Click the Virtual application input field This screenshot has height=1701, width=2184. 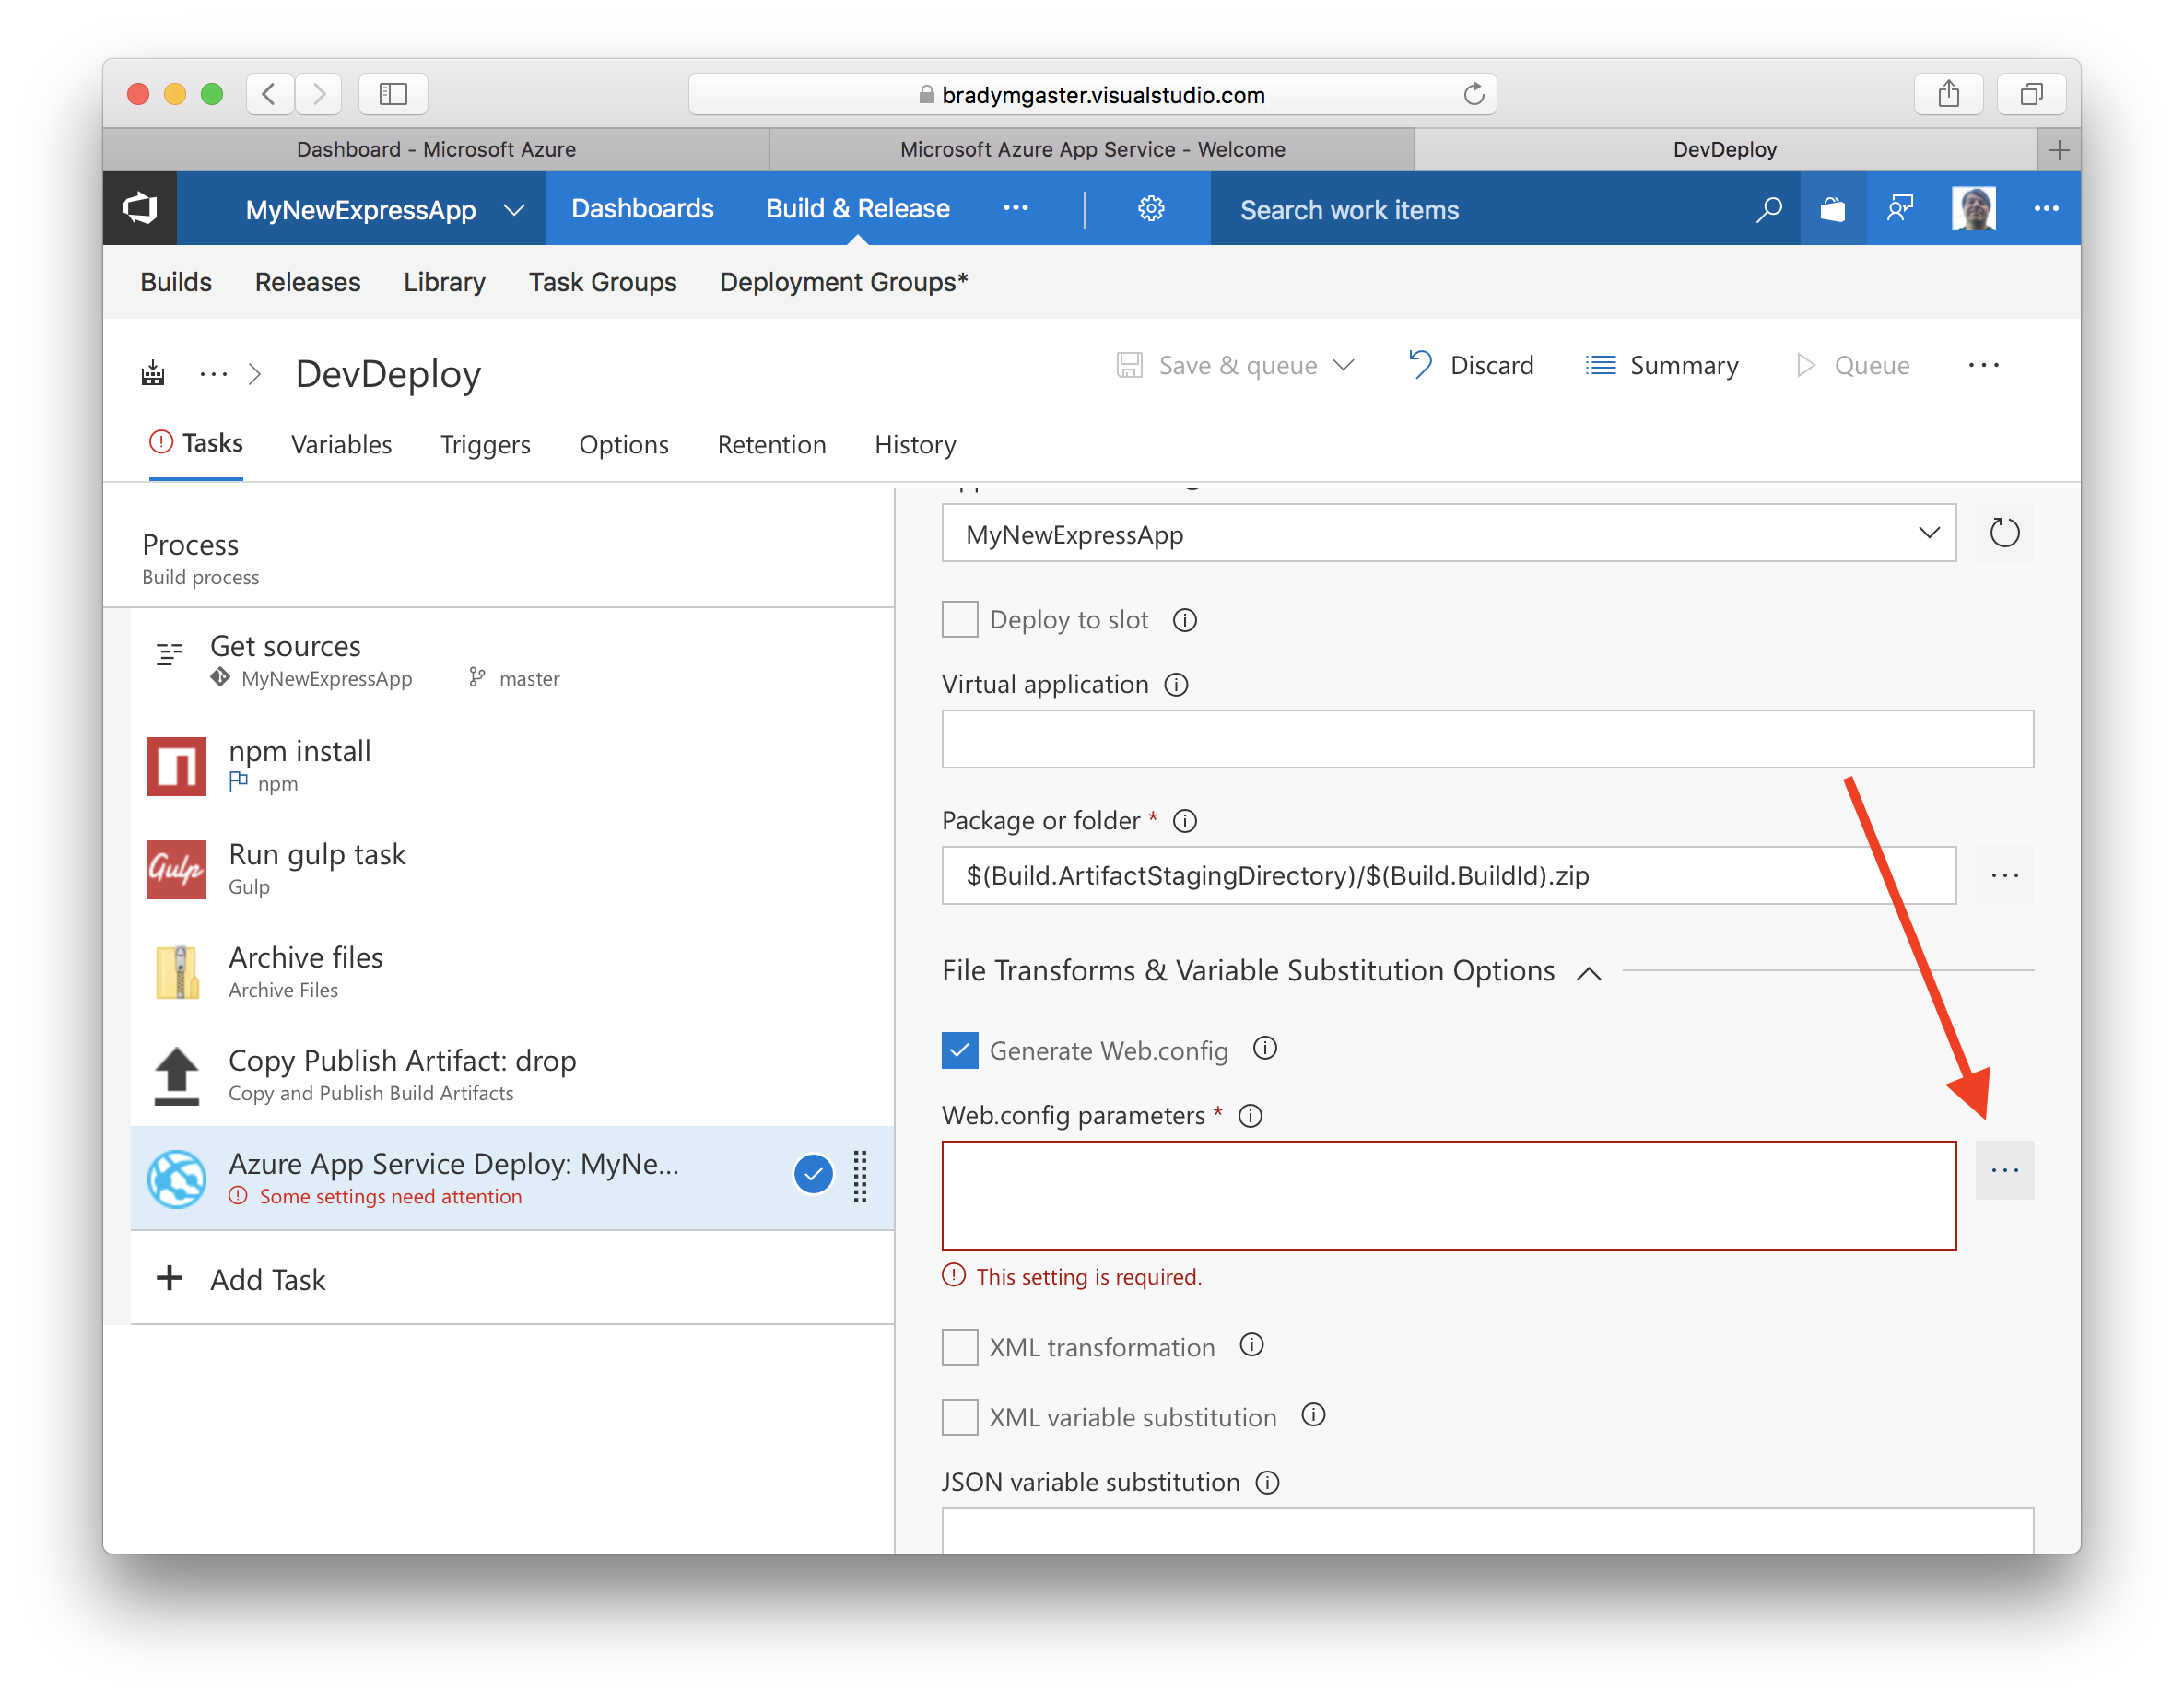[1487, 739]
